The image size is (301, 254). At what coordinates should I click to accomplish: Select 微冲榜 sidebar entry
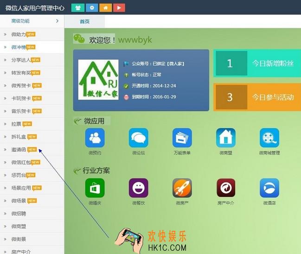[x=32, y=47]
